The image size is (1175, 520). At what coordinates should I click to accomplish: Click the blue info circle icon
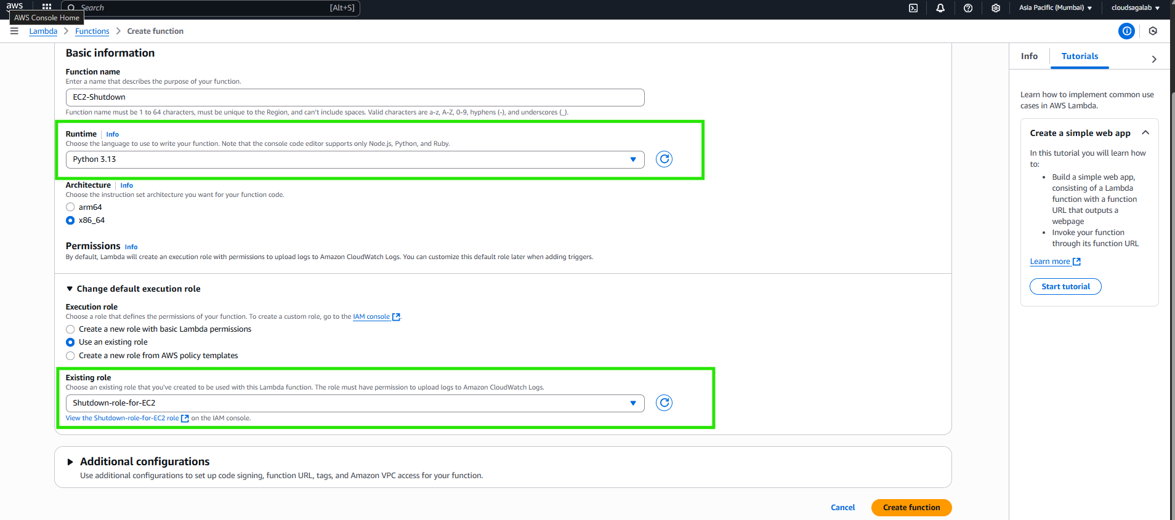(1126, 31)
